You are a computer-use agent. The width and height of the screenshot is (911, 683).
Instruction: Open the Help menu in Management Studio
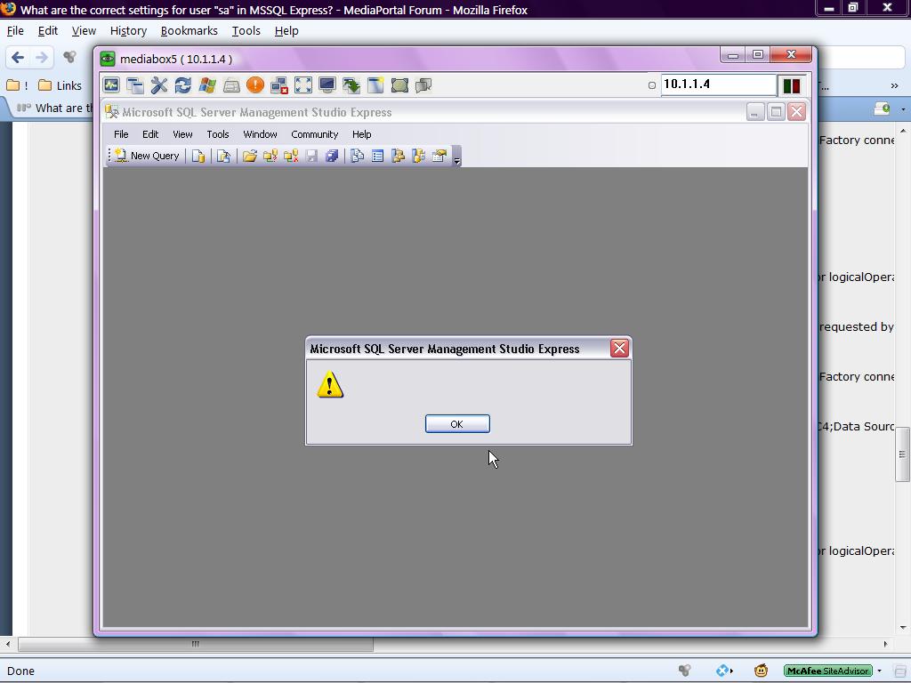tap(361, 134)
